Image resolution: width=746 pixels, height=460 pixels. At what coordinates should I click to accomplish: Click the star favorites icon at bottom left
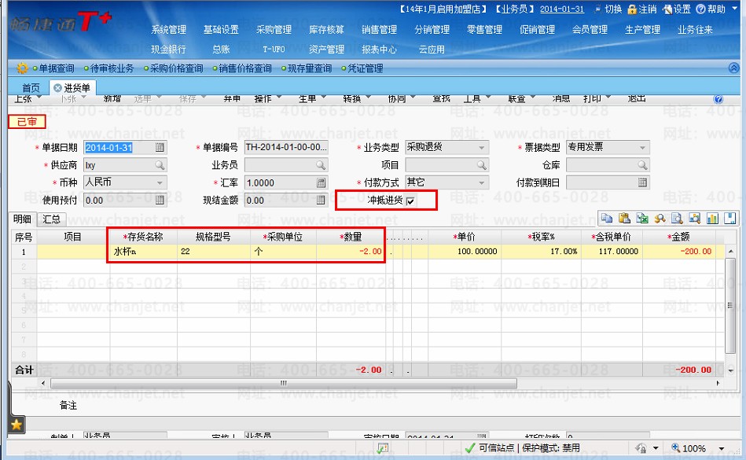click(17, 425)
